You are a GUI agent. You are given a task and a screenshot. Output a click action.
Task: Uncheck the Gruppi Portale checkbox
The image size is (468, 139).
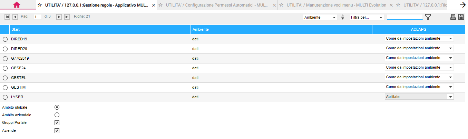(57, 123)
